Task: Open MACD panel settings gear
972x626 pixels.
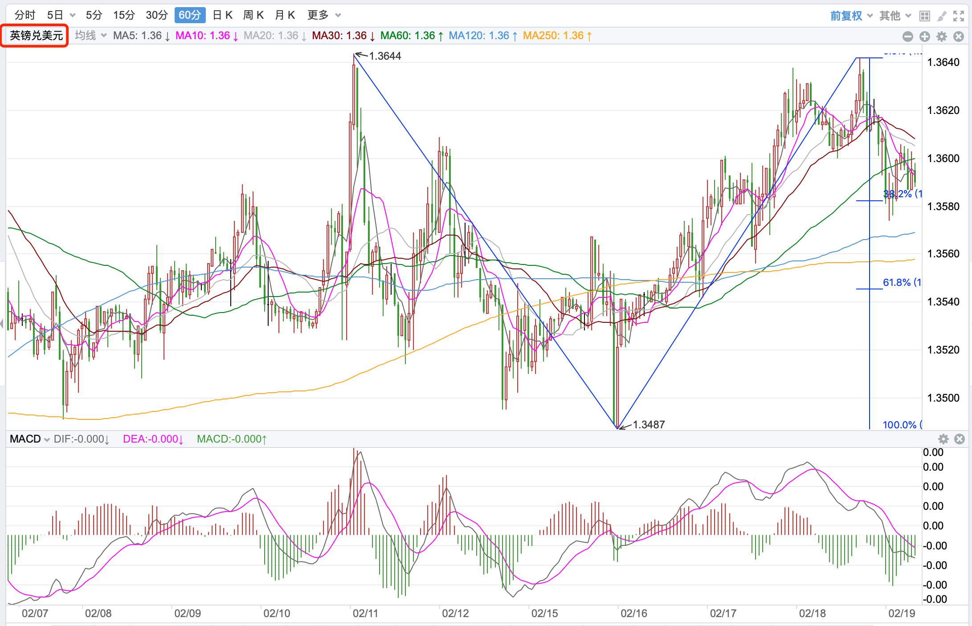Action: pos(943,439)
